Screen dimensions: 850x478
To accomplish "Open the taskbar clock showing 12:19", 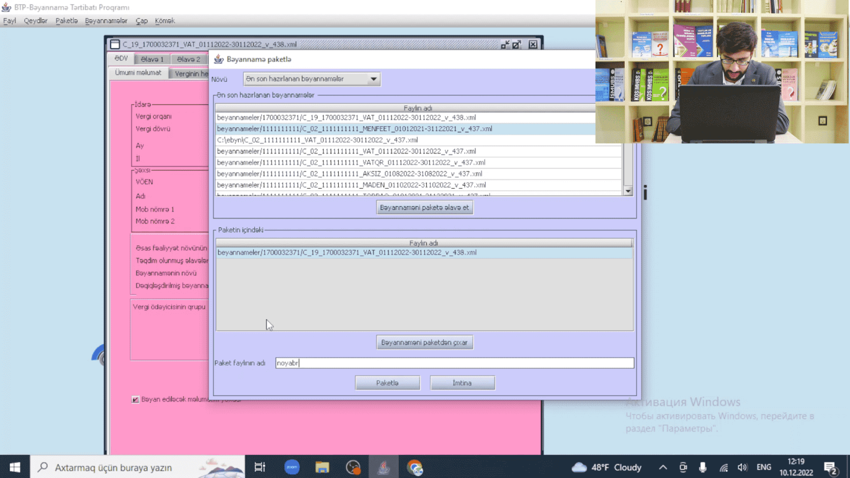I will point(796,467).
